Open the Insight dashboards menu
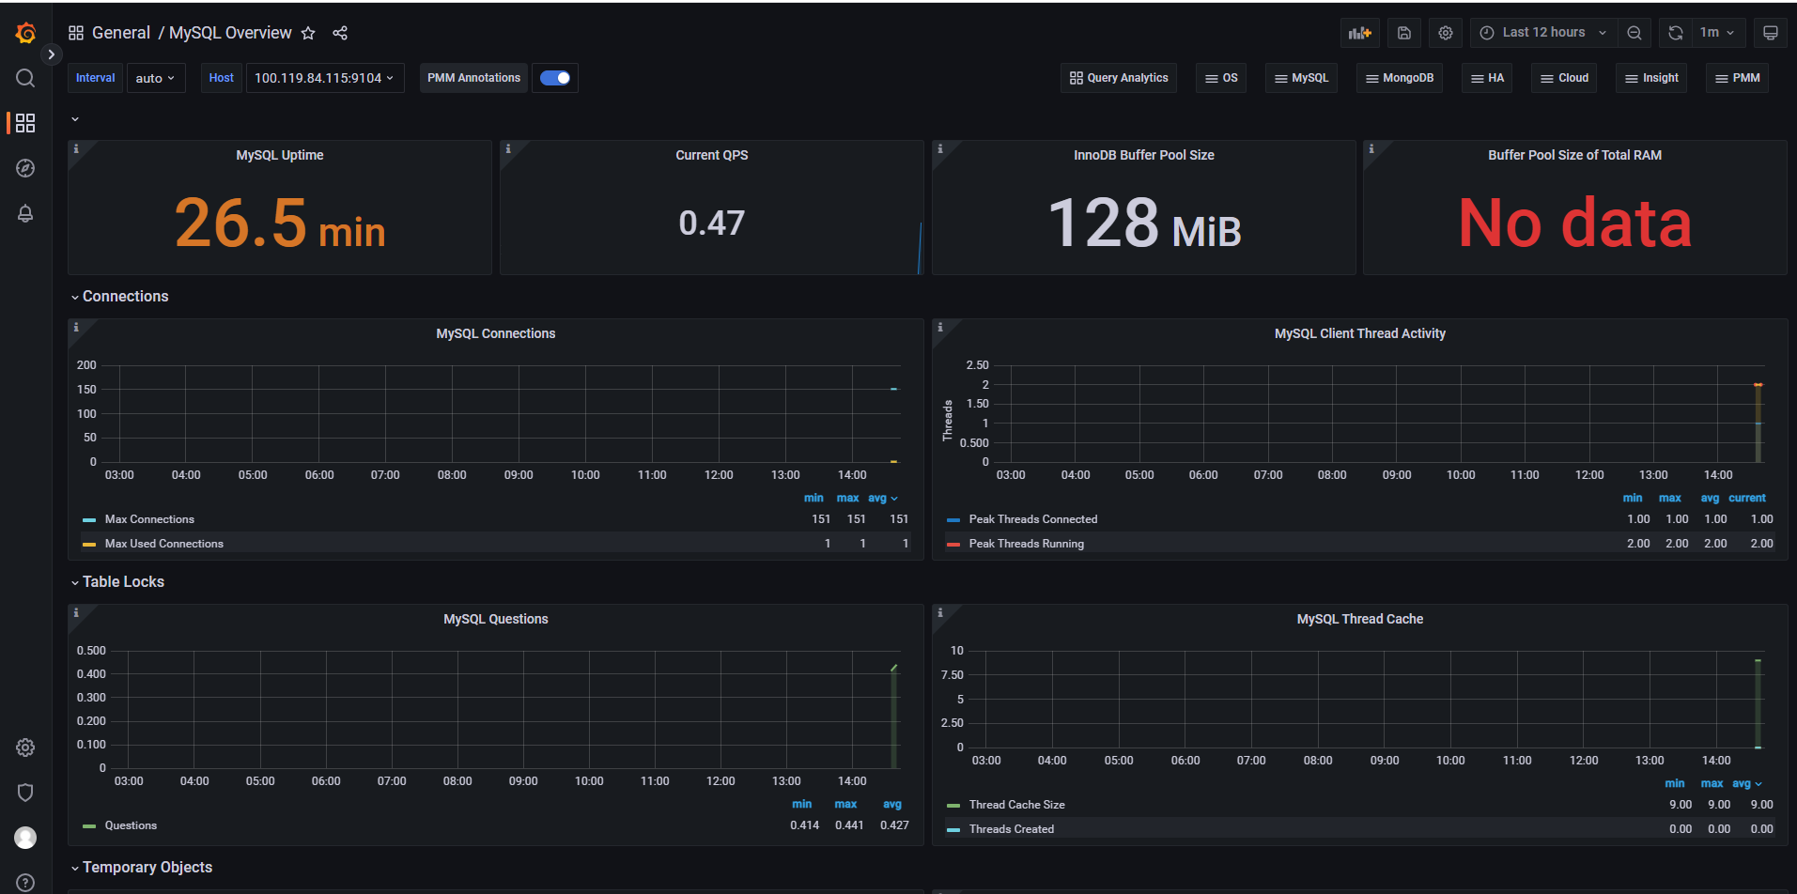This screenshot has width=1797, height=894. pos(1651,78)
